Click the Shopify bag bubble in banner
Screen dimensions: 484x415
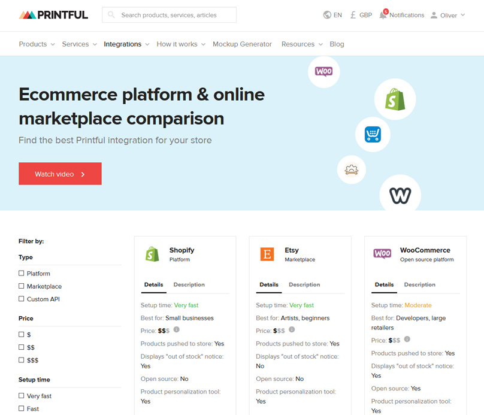coord(395,99)
